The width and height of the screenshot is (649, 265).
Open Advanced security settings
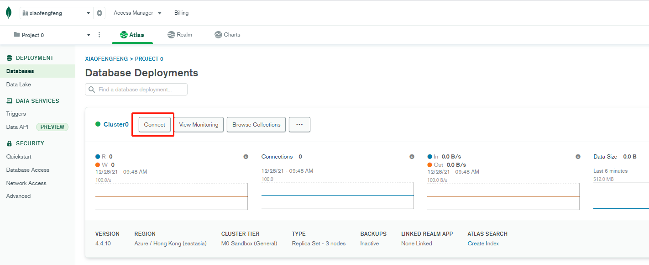click(x=18, y=196)
